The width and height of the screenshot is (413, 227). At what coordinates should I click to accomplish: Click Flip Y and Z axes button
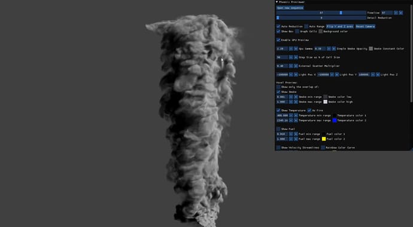tap(340, 26)
